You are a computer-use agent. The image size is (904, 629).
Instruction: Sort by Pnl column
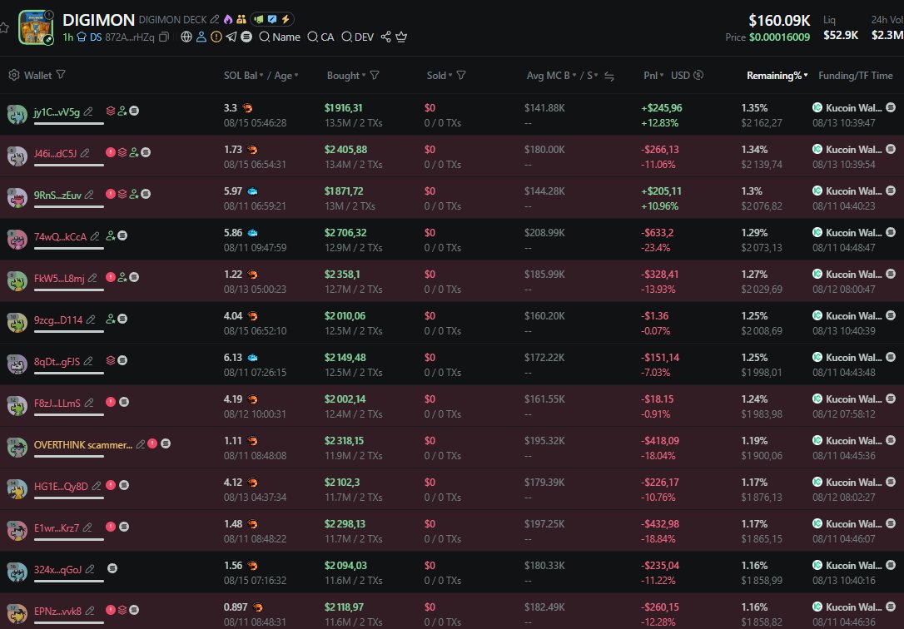tap(653, 76)
